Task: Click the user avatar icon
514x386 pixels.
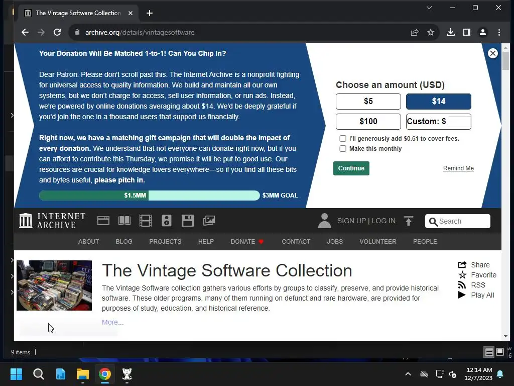Action: [x=325, y=221]
